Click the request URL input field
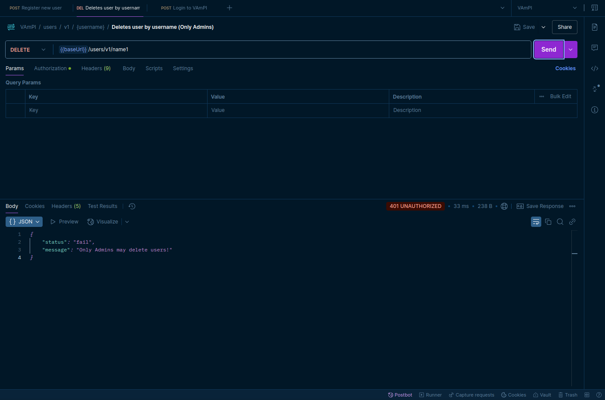The image size is (605, 400). point(301,50)
